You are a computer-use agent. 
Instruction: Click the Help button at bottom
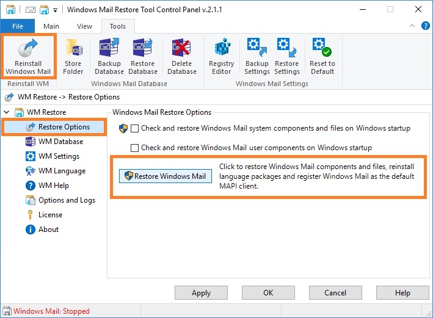click(x=402, y=293)
